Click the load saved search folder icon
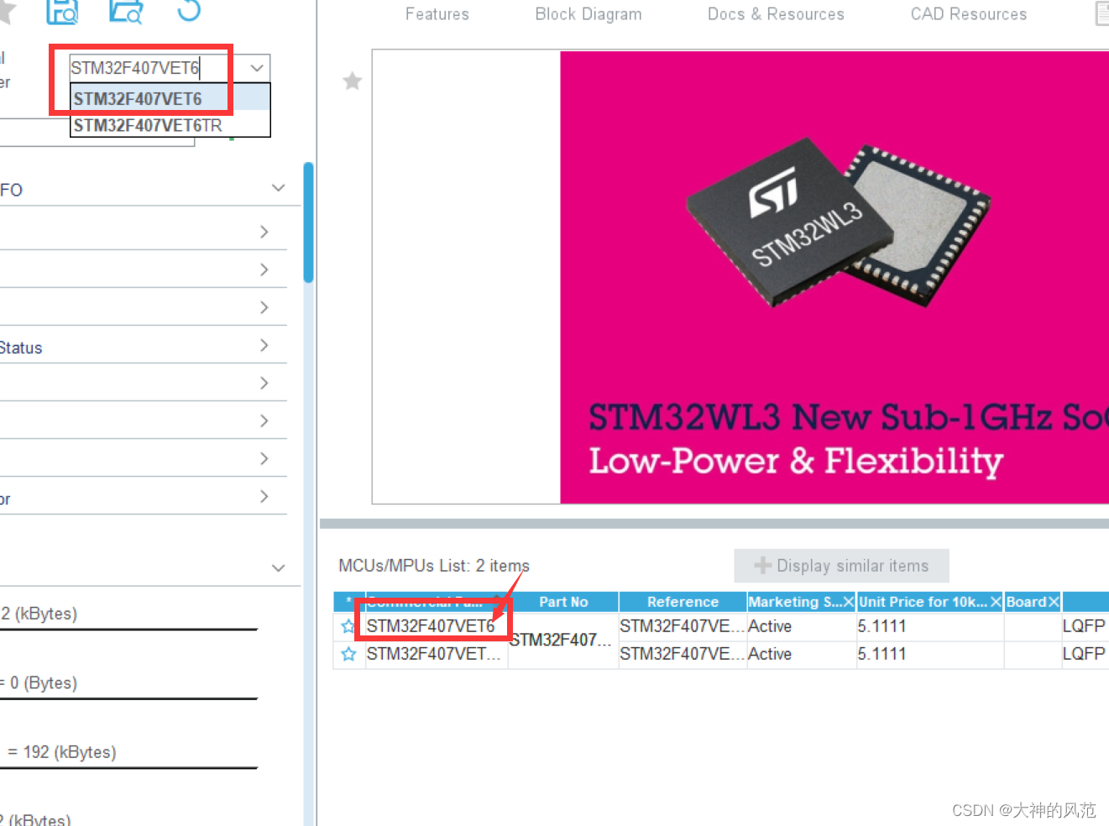The height and width of the screenshot is (826, 1109). (126, 10)
